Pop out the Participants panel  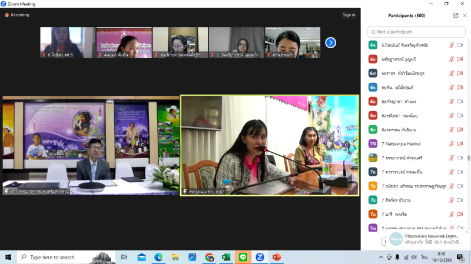(456, 15)
